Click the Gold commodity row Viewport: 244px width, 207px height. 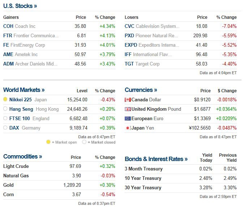pos(9,185)
